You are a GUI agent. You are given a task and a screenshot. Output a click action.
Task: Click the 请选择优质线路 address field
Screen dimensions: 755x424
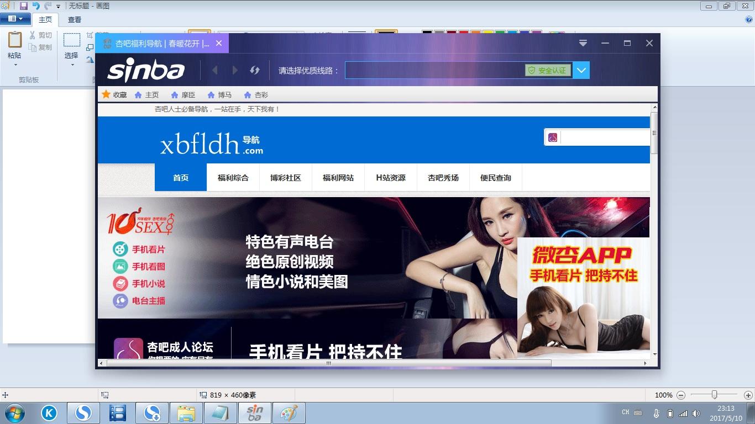coord(434,70)
